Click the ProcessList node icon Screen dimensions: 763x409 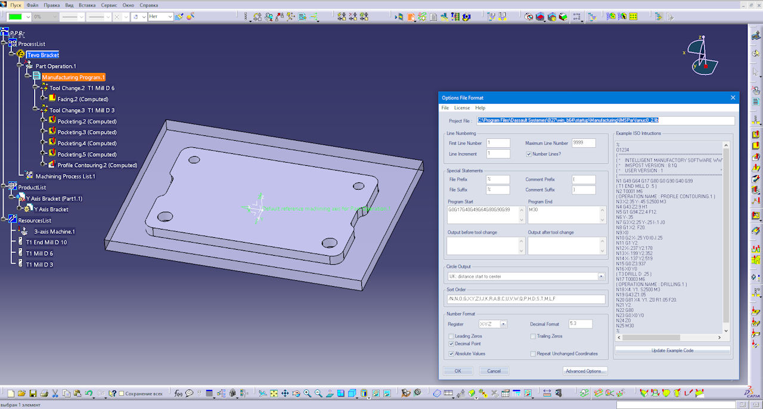[x=13, y=44]
